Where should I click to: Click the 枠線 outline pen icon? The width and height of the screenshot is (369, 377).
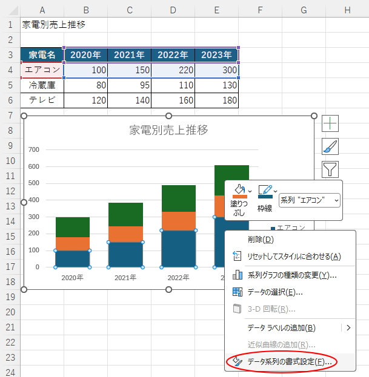265,191
